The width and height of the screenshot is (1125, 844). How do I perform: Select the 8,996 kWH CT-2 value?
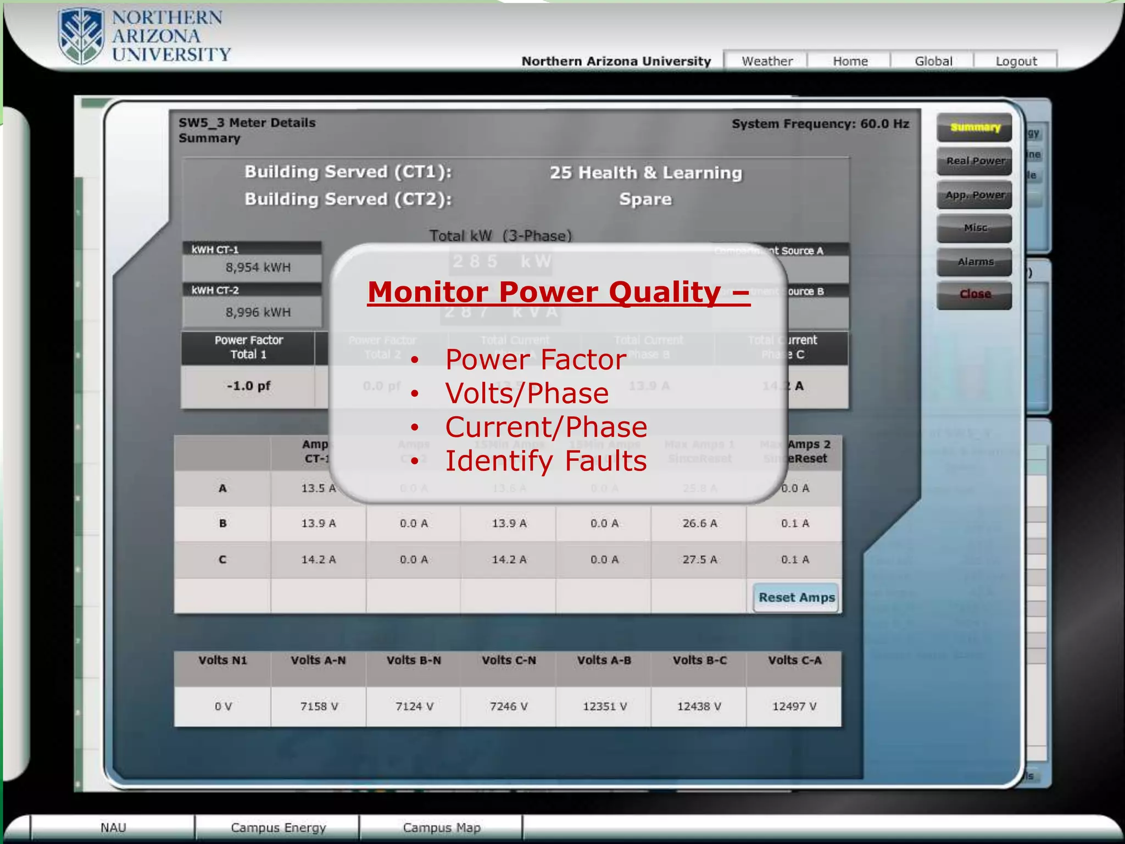point(258,312)
